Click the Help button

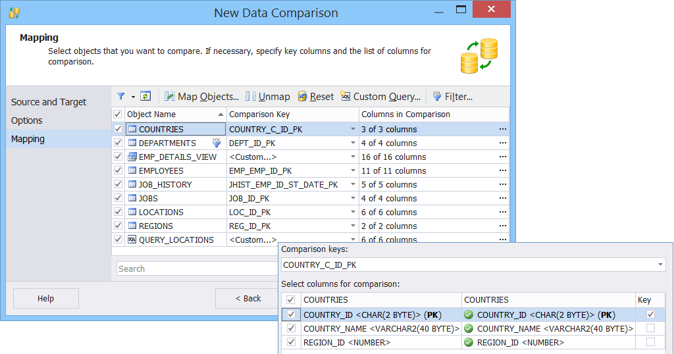[x=45, y=298]
